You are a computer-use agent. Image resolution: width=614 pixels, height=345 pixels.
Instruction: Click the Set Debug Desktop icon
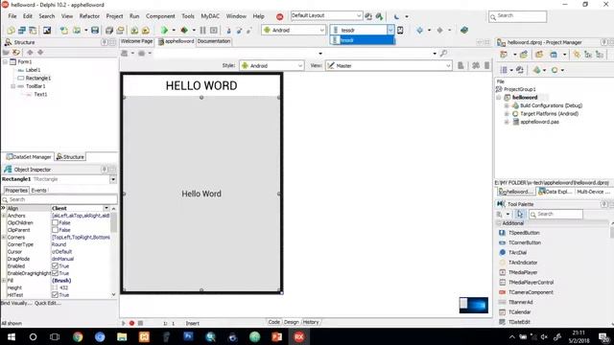pos(379,16)
